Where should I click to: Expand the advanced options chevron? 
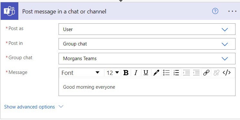[x=61, y=107]
